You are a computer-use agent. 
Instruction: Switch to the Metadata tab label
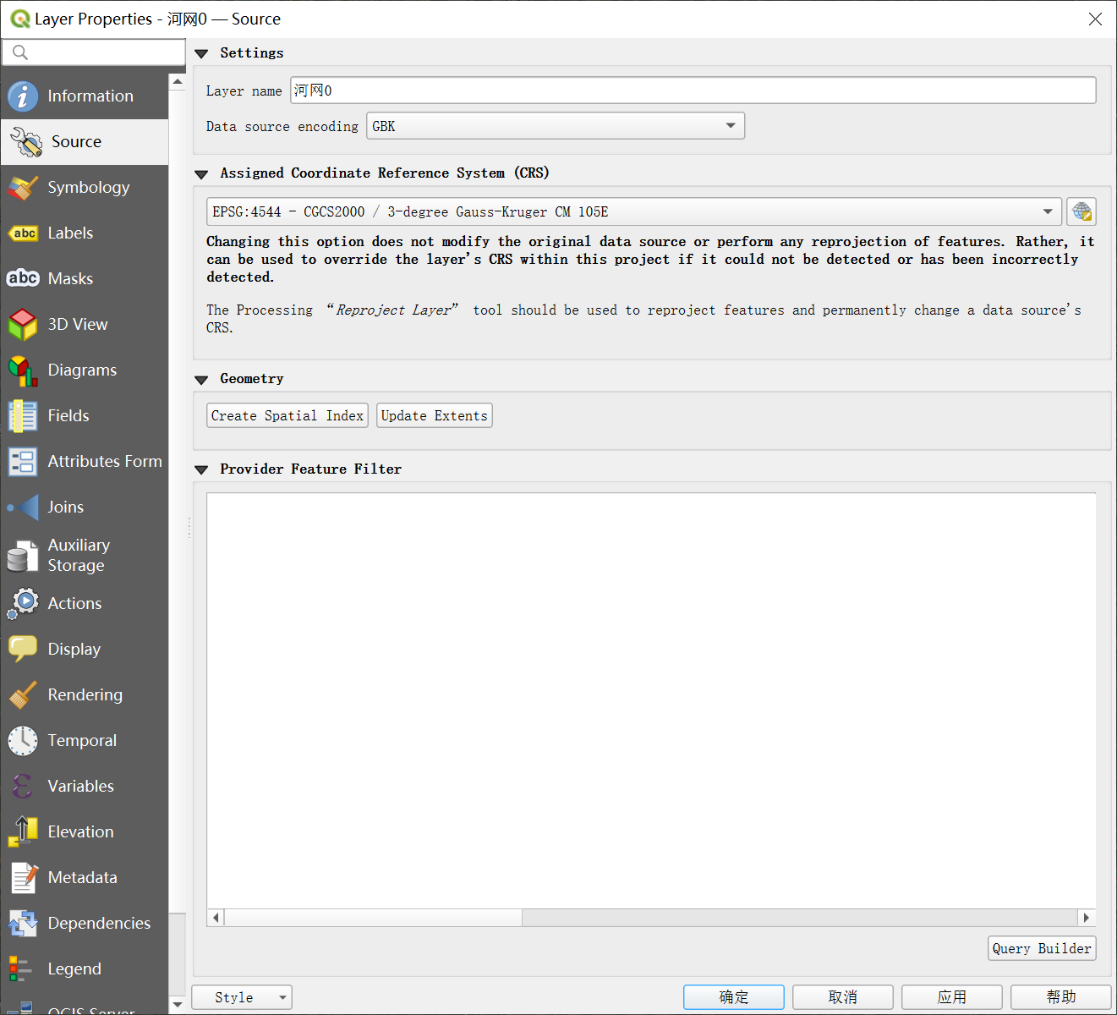[83, 878]
